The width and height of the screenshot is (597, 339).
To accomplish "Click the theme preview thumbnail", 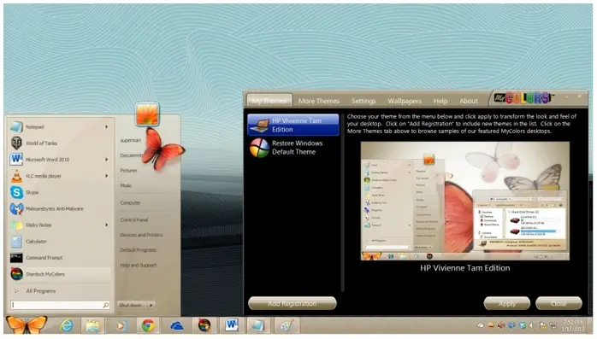I will [x=465, y=201].
